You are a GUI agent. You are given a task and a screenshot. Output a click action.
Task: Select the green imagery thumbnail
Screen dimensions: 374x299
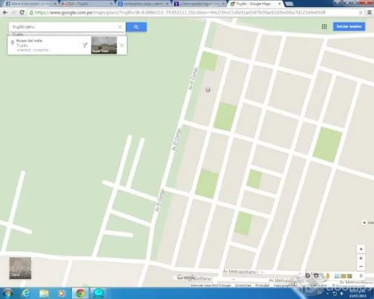point(349,276)
